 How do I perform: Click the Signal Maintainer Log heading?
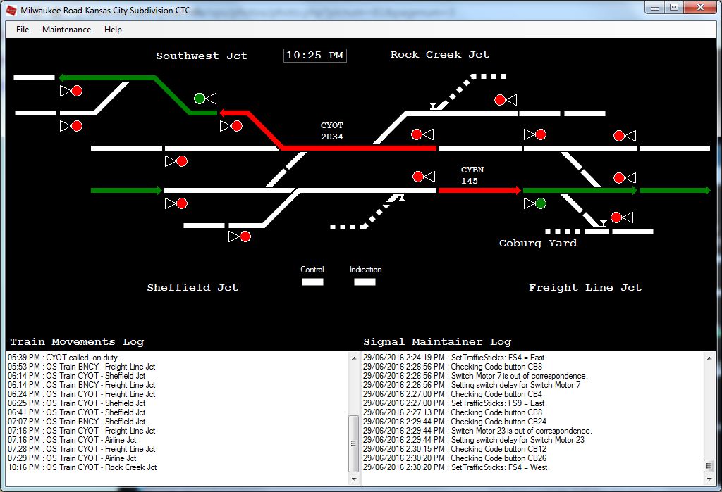(x=437, y=341)
